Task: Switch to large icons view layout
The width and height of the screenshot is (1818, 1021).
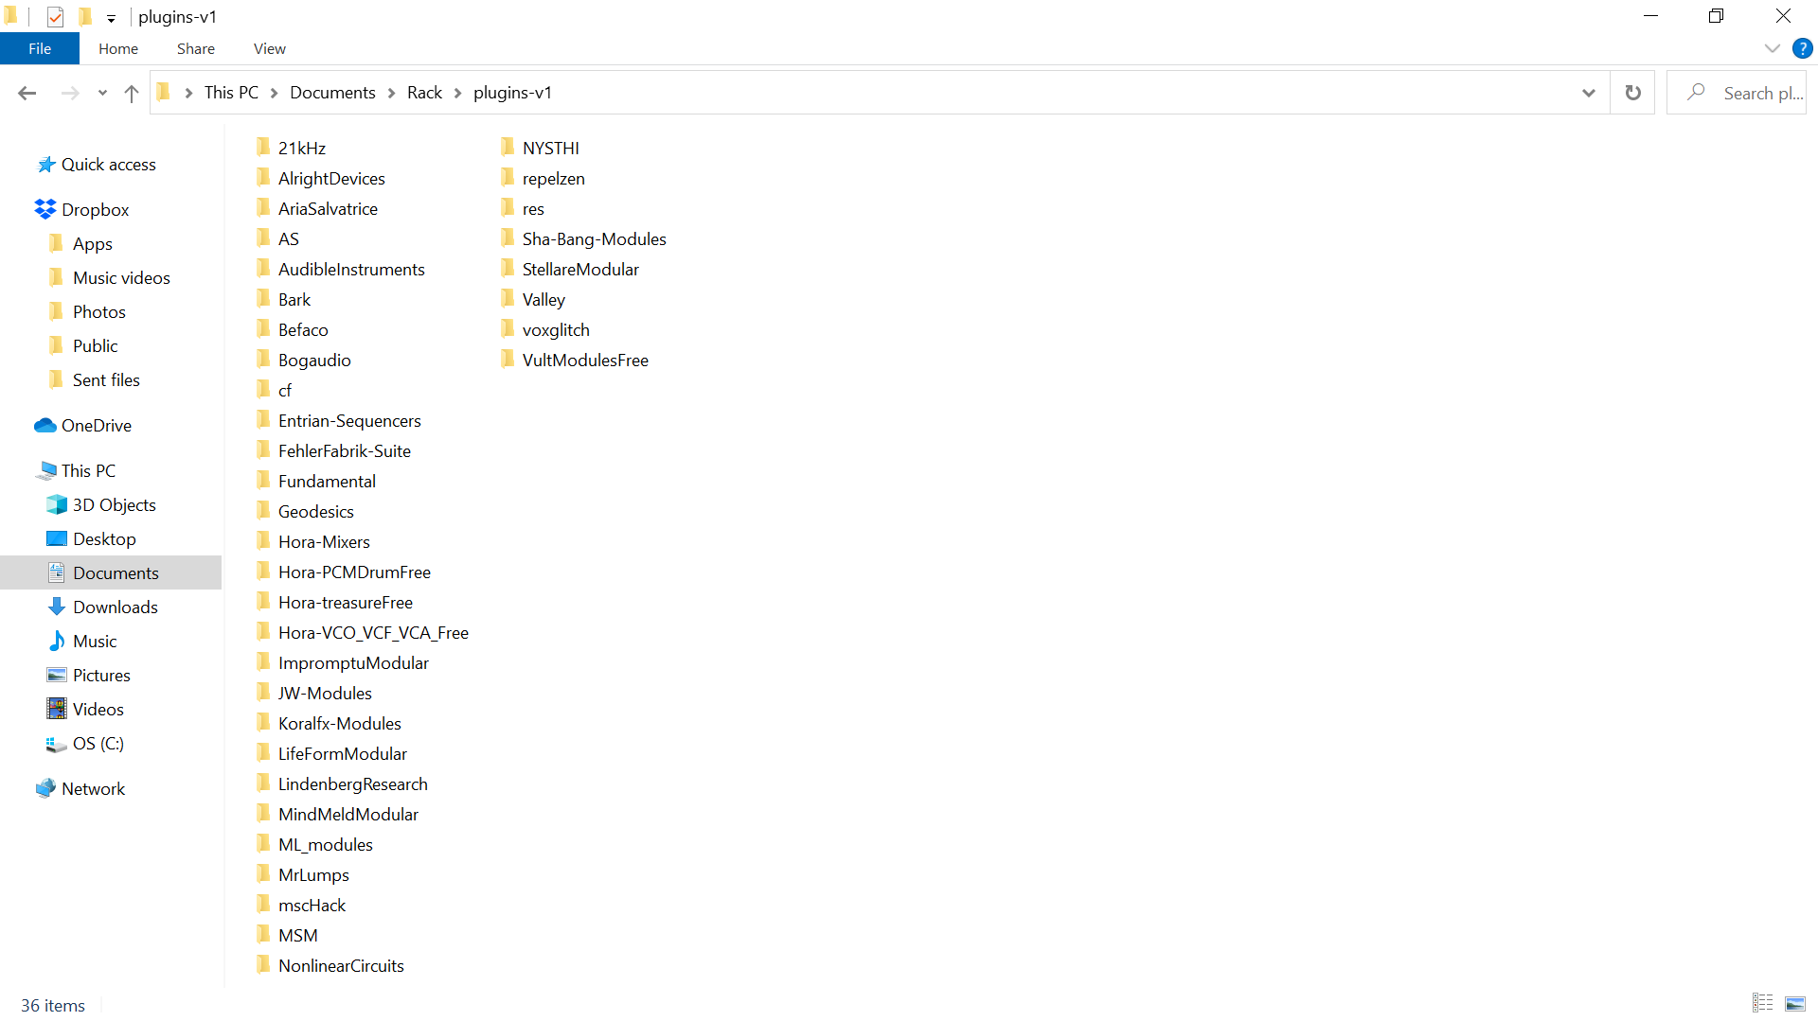Action: pos(1795,1003)
